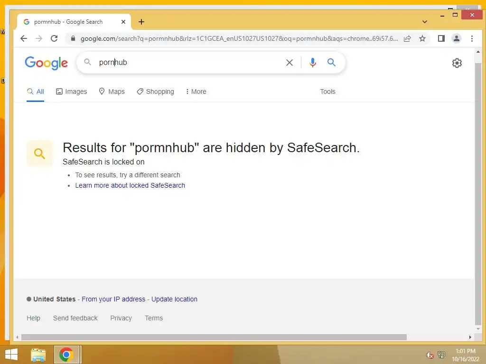Open the Terms footer link

(154, 318)
